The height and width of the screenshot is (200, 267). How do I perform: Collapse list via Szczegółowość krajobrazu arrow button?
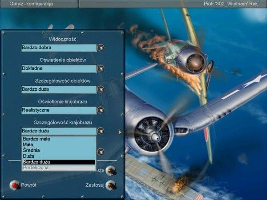tap(101, 131)
